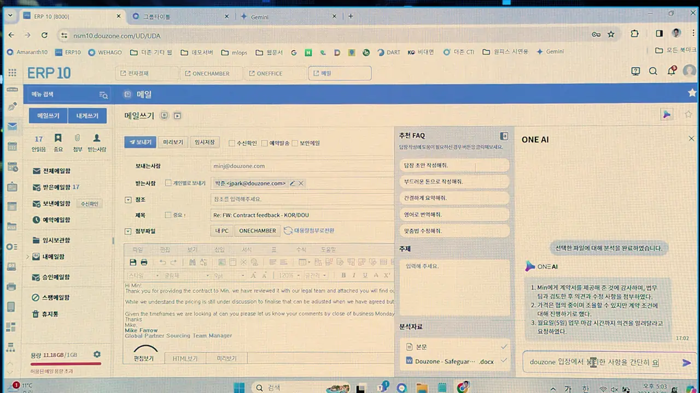700x393 pixels.
Task: Expand the 참조 CC section arrow
Action: click(x=129, y=200)
